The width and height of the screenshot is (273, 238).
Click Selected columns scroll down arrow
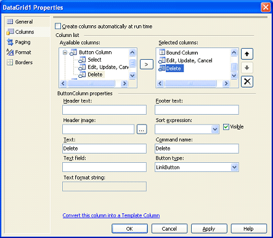[x=234, y=76]
